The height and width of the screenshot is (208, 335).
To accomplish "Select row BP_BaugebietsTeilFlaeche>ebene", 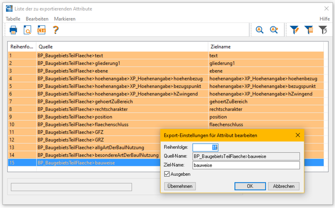I will coord(166,71).
